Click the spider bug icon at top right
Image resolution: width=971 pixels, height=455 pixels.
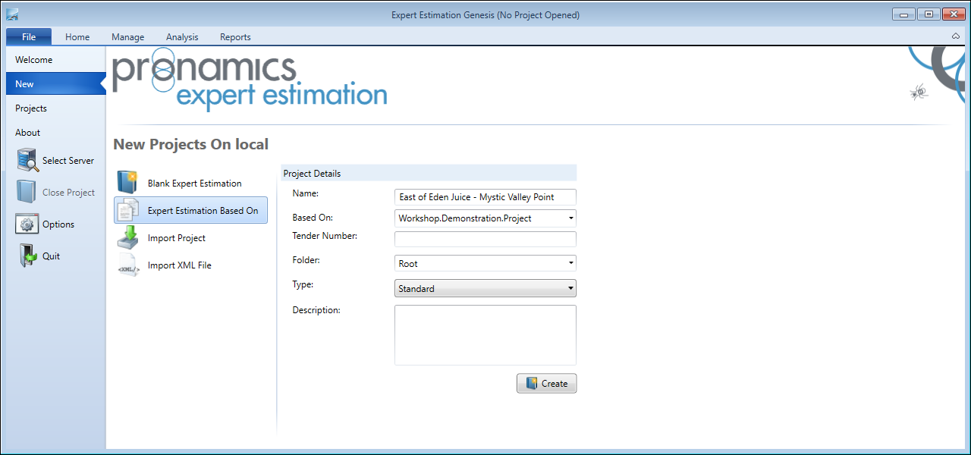919,93
